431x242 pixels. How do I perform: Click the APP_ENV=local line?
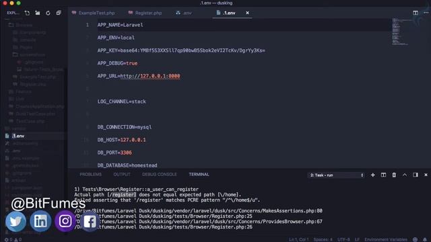pyautogui.click(x=116, y=38)
